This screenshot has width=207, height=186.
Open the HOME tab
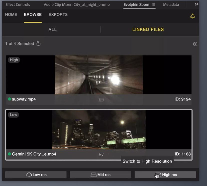click(x=11, y=15)
